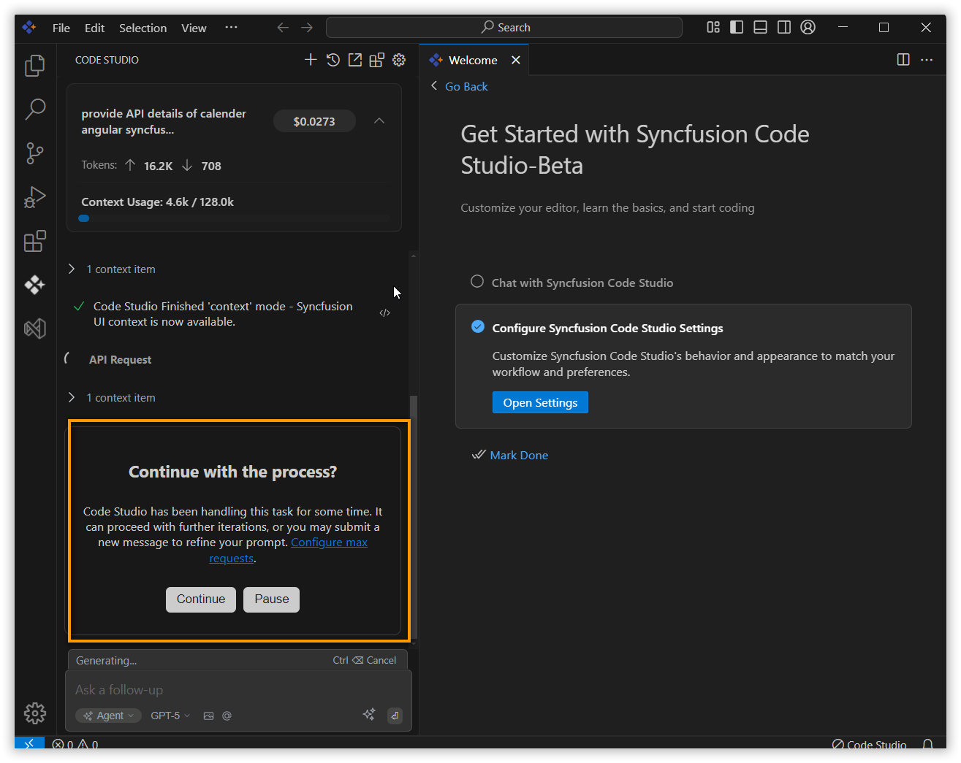Image resolution: width=961 pixels, height=763 pixels.
Task: Open Run and Debug view
Action: click(34, 197)
